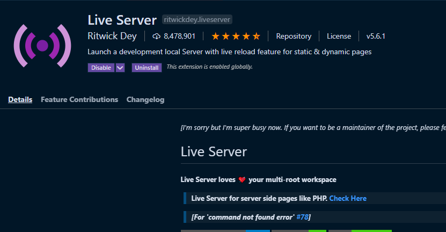Screen dimensions: 446x232
Task: Click the five-star rating
Action: [236, 36]
